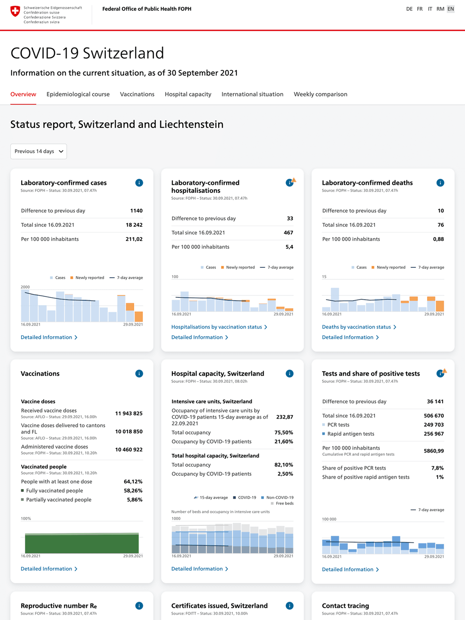This screenshot has width=465, height=620.
Task: Click info icon on Reproductive number card
Action: (x=139, y=606)
